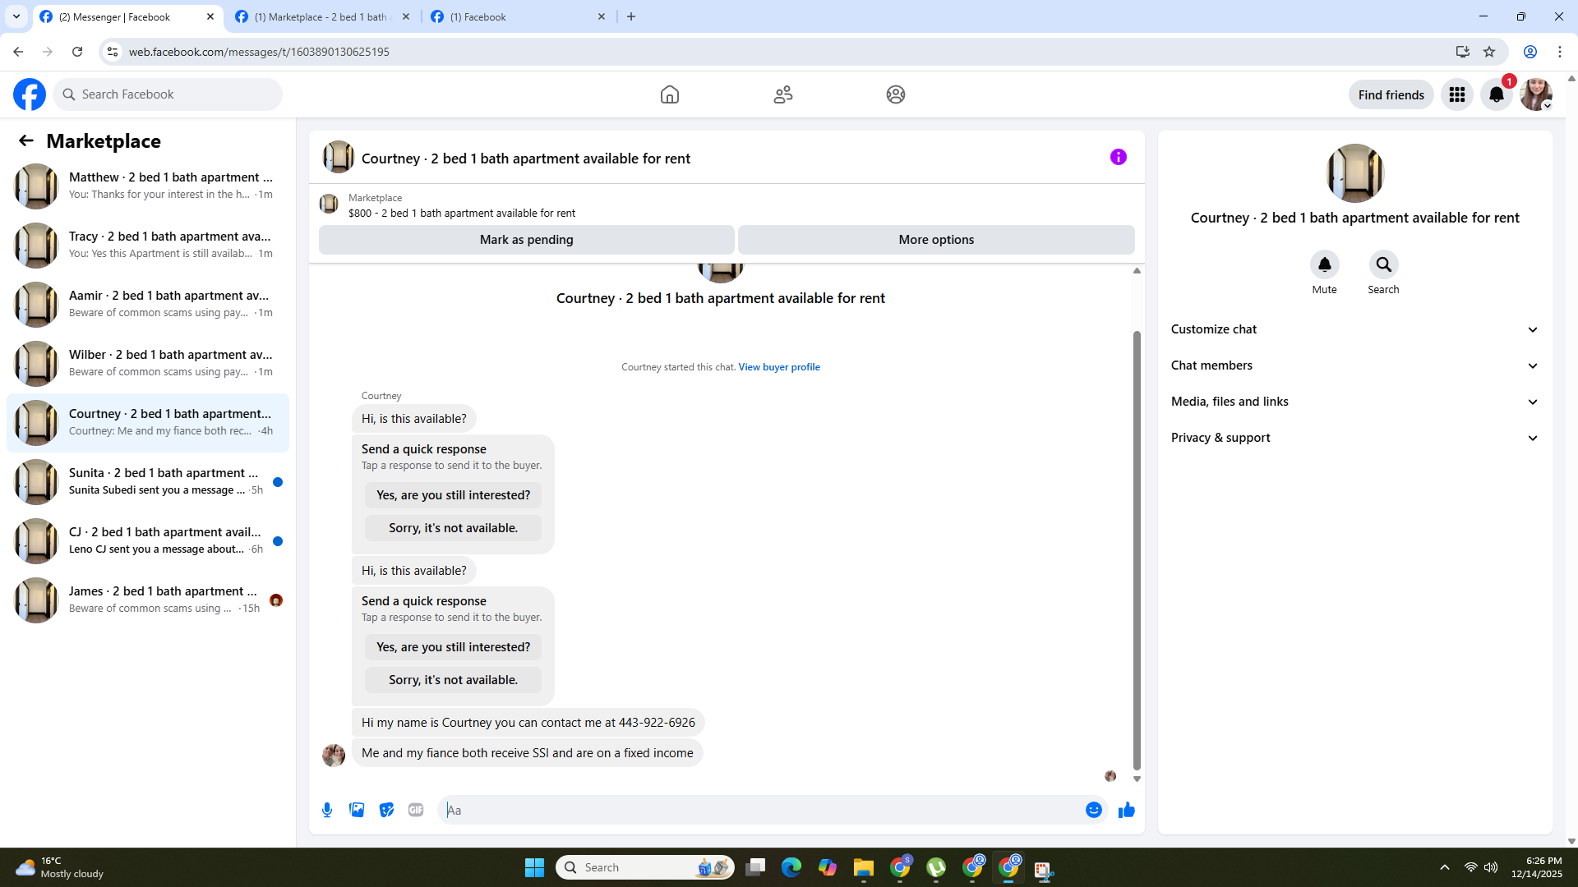Click Mark as pending button
The height and width of the screenshot is (887, 1578).
[526, 240]
